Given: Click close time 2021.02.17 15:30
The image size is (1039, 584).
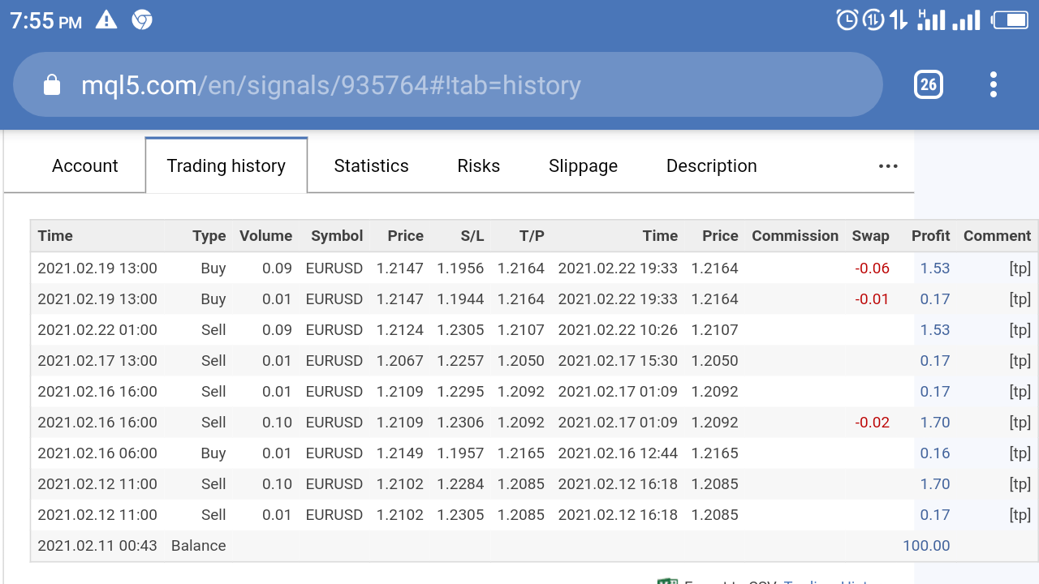Looking at the screenshot, I should coord(618,361).
